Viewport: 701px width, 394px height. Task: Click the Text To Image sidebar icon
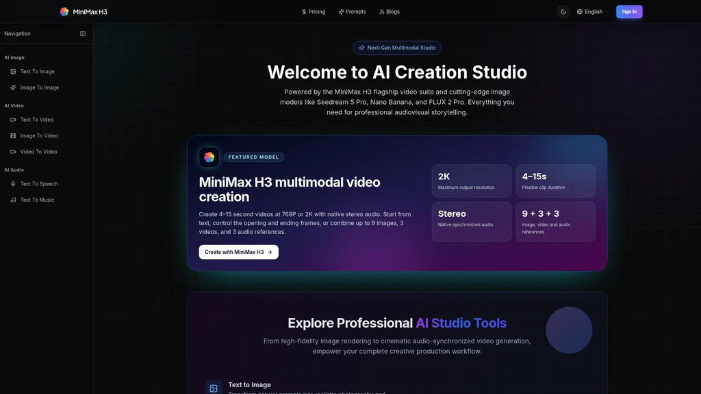click(13, 71)
